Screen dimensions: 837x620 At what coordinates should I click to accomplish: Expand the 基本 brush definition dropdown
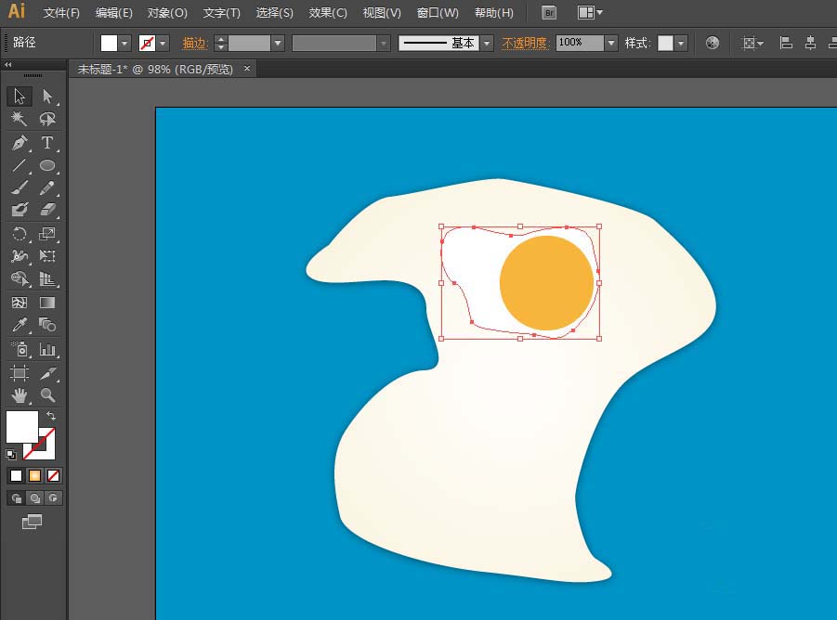[487, 43]
